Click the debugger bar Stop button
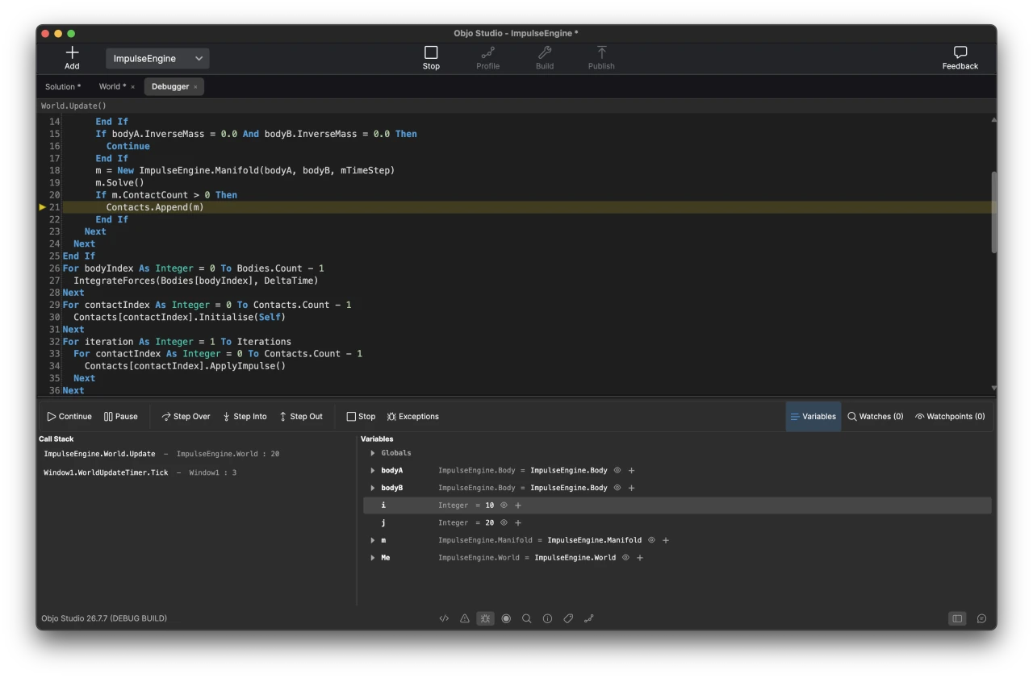The image size is (1033, 678). 361,417
